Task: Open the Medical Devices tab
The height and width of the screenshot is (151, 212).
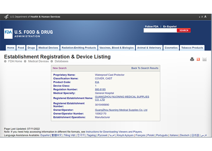Action: click(x=48, y=48)
